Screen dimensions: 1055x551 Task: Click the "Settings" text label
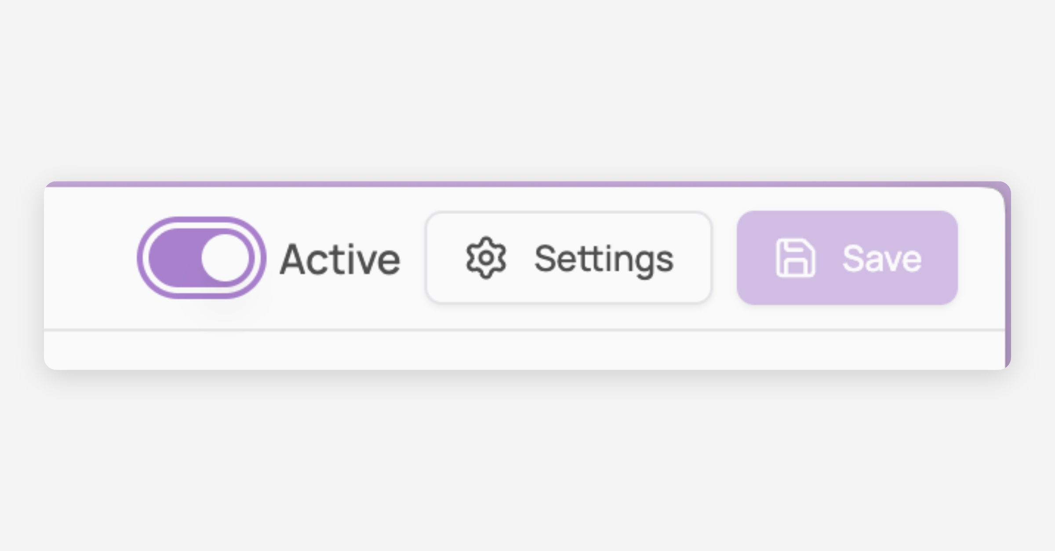coord(604,260)
